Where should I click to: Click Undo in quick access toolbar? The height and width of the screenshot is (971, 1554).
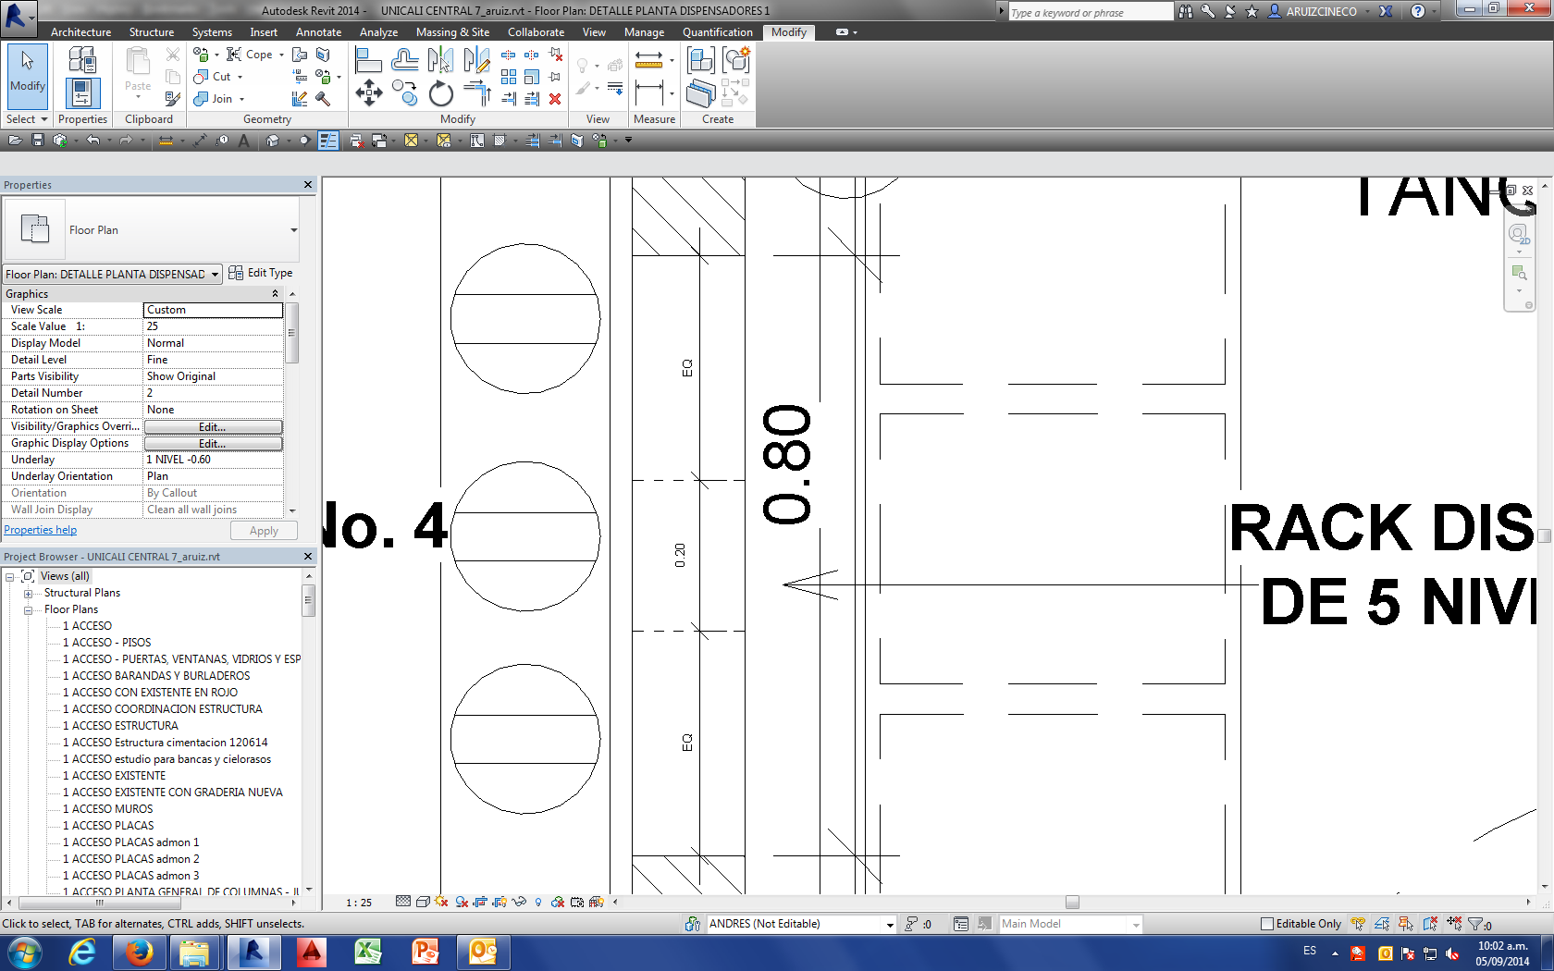92,141
